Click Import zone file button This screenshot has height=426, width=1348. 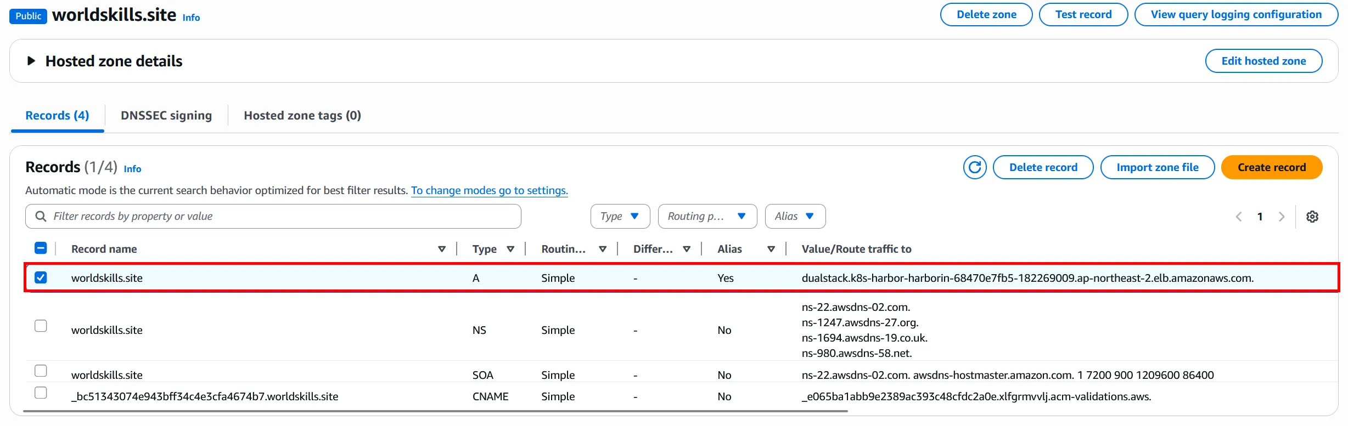click(1158, 167)
